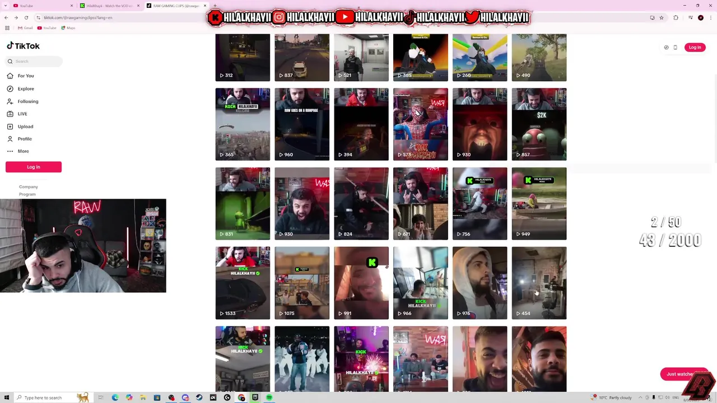Open the Following icon in sidebar
Viewport: 717px width, 403px height.
[x=10, y=101]
